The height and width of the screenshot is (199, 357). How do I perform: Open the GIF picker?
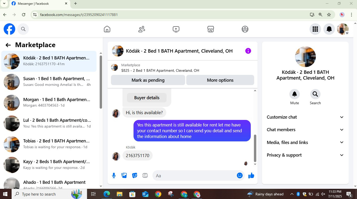[145, 175]
